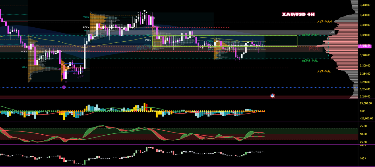Select the wCVA-VAH level label

[310, 35]
